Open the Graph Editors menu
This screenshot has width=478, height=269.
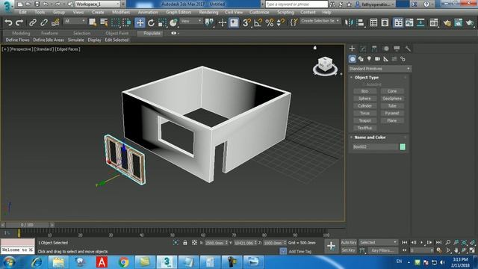pos(179,13)
